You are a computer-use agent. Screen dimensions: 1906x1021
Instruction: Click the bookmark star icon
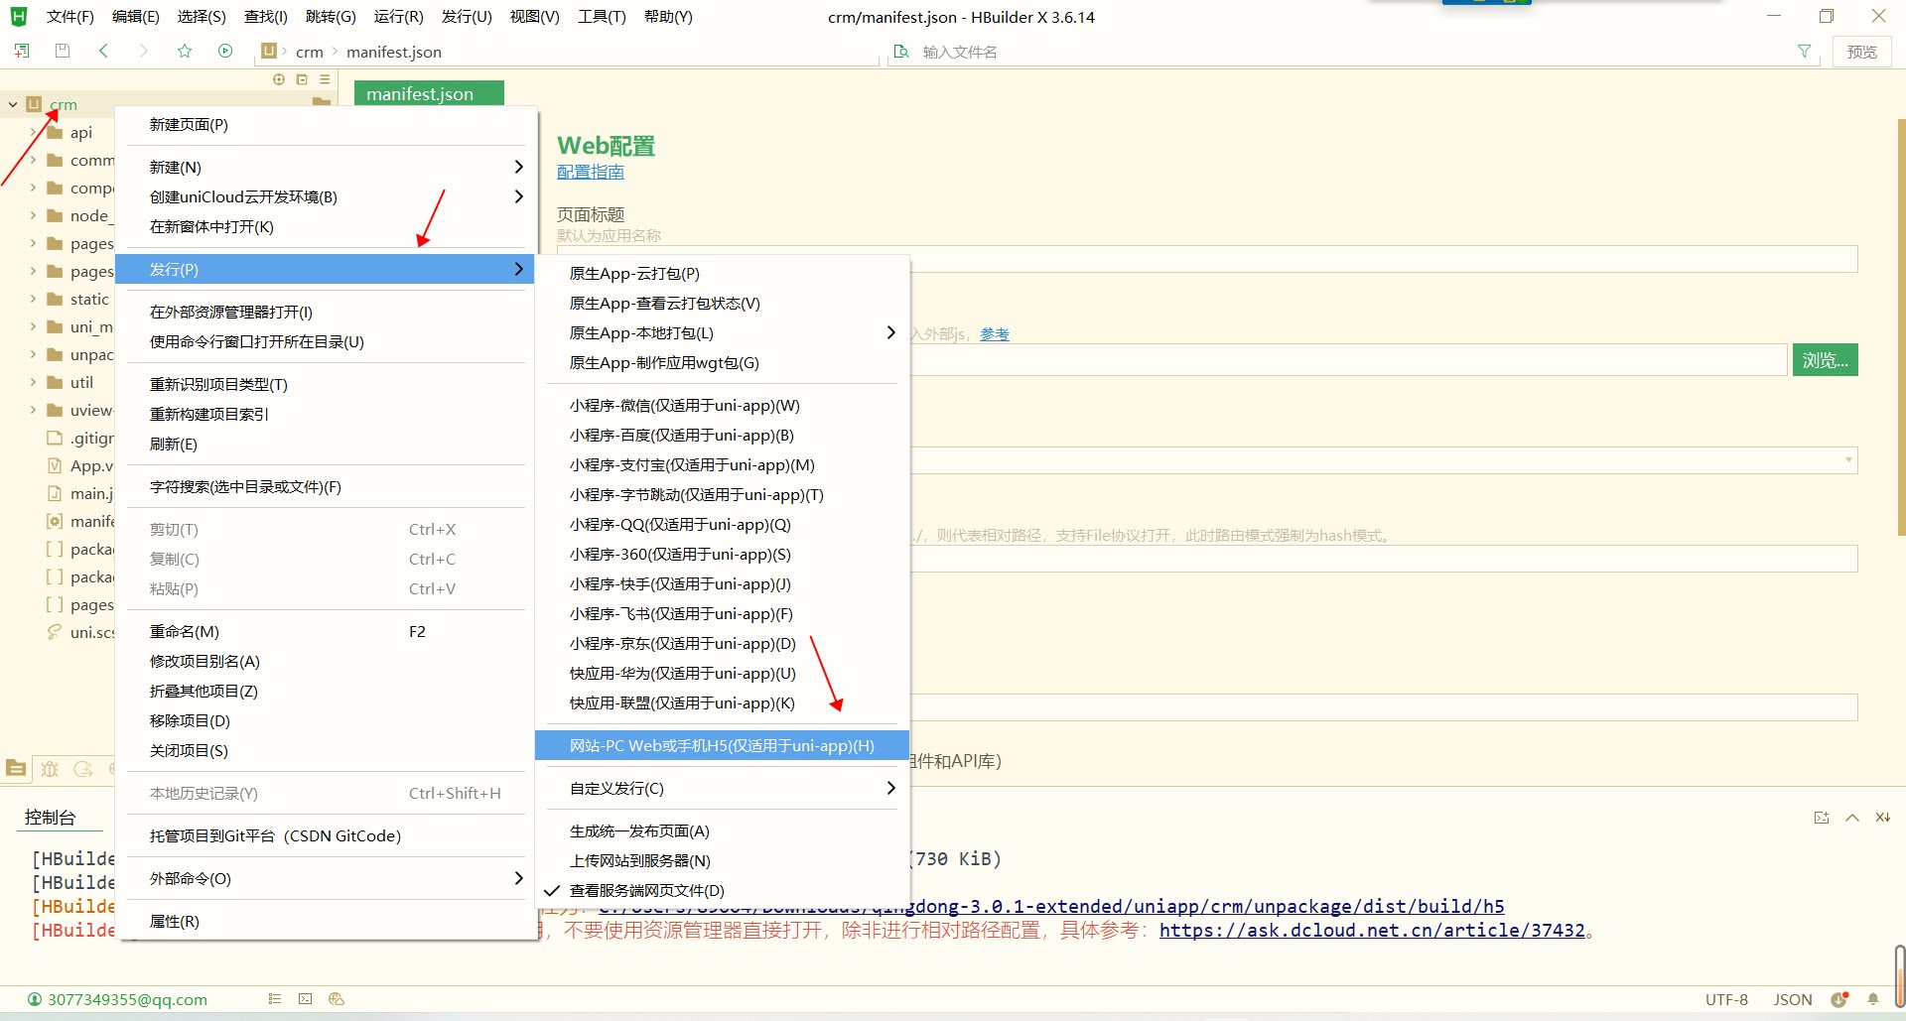[185, 51]
